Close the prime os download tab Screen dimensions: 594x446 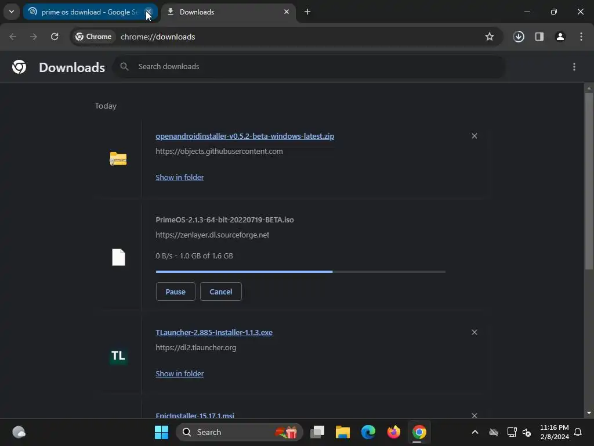pos(148,12)
